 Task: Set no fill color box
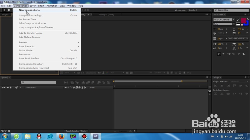242,24
